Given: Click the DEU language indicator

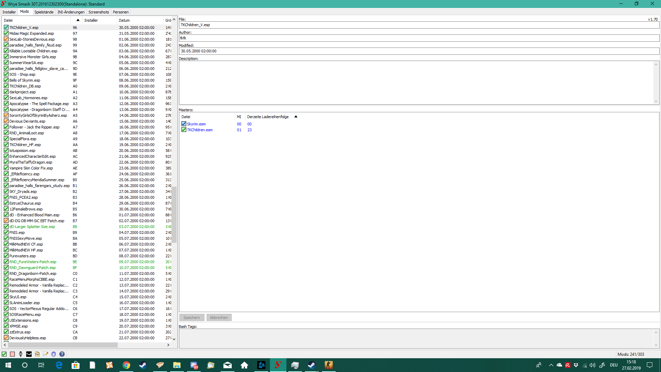Looking at the screenshot, I should tap(614, 365).
